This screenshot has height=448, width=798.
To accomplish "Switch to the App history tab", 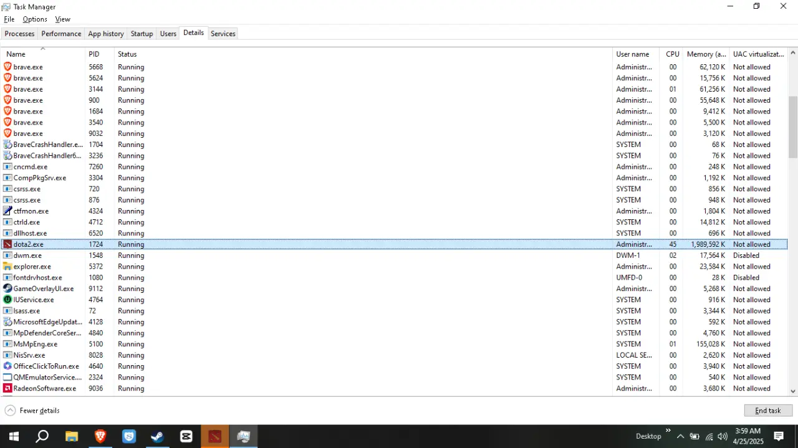I will [x=106, y=34].
